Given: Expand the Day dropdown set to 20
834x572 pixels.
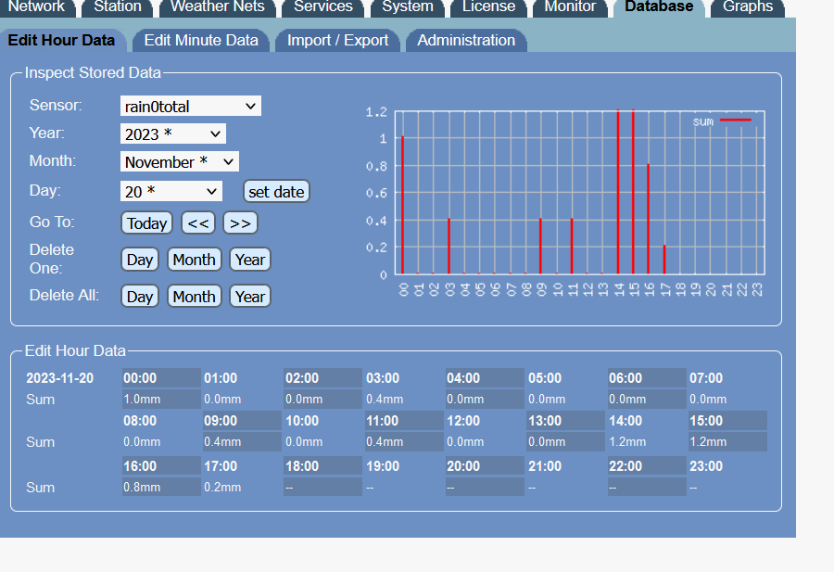Looking at the screenshot, I should pyautogui.click(x=171, y=191).
